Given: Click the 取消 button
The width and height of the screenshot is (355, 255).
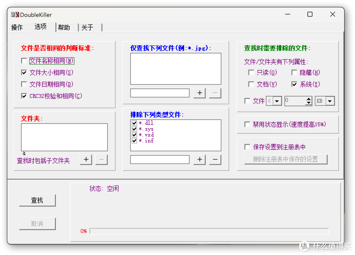Looking at the screenshot, I should [37, 224].
